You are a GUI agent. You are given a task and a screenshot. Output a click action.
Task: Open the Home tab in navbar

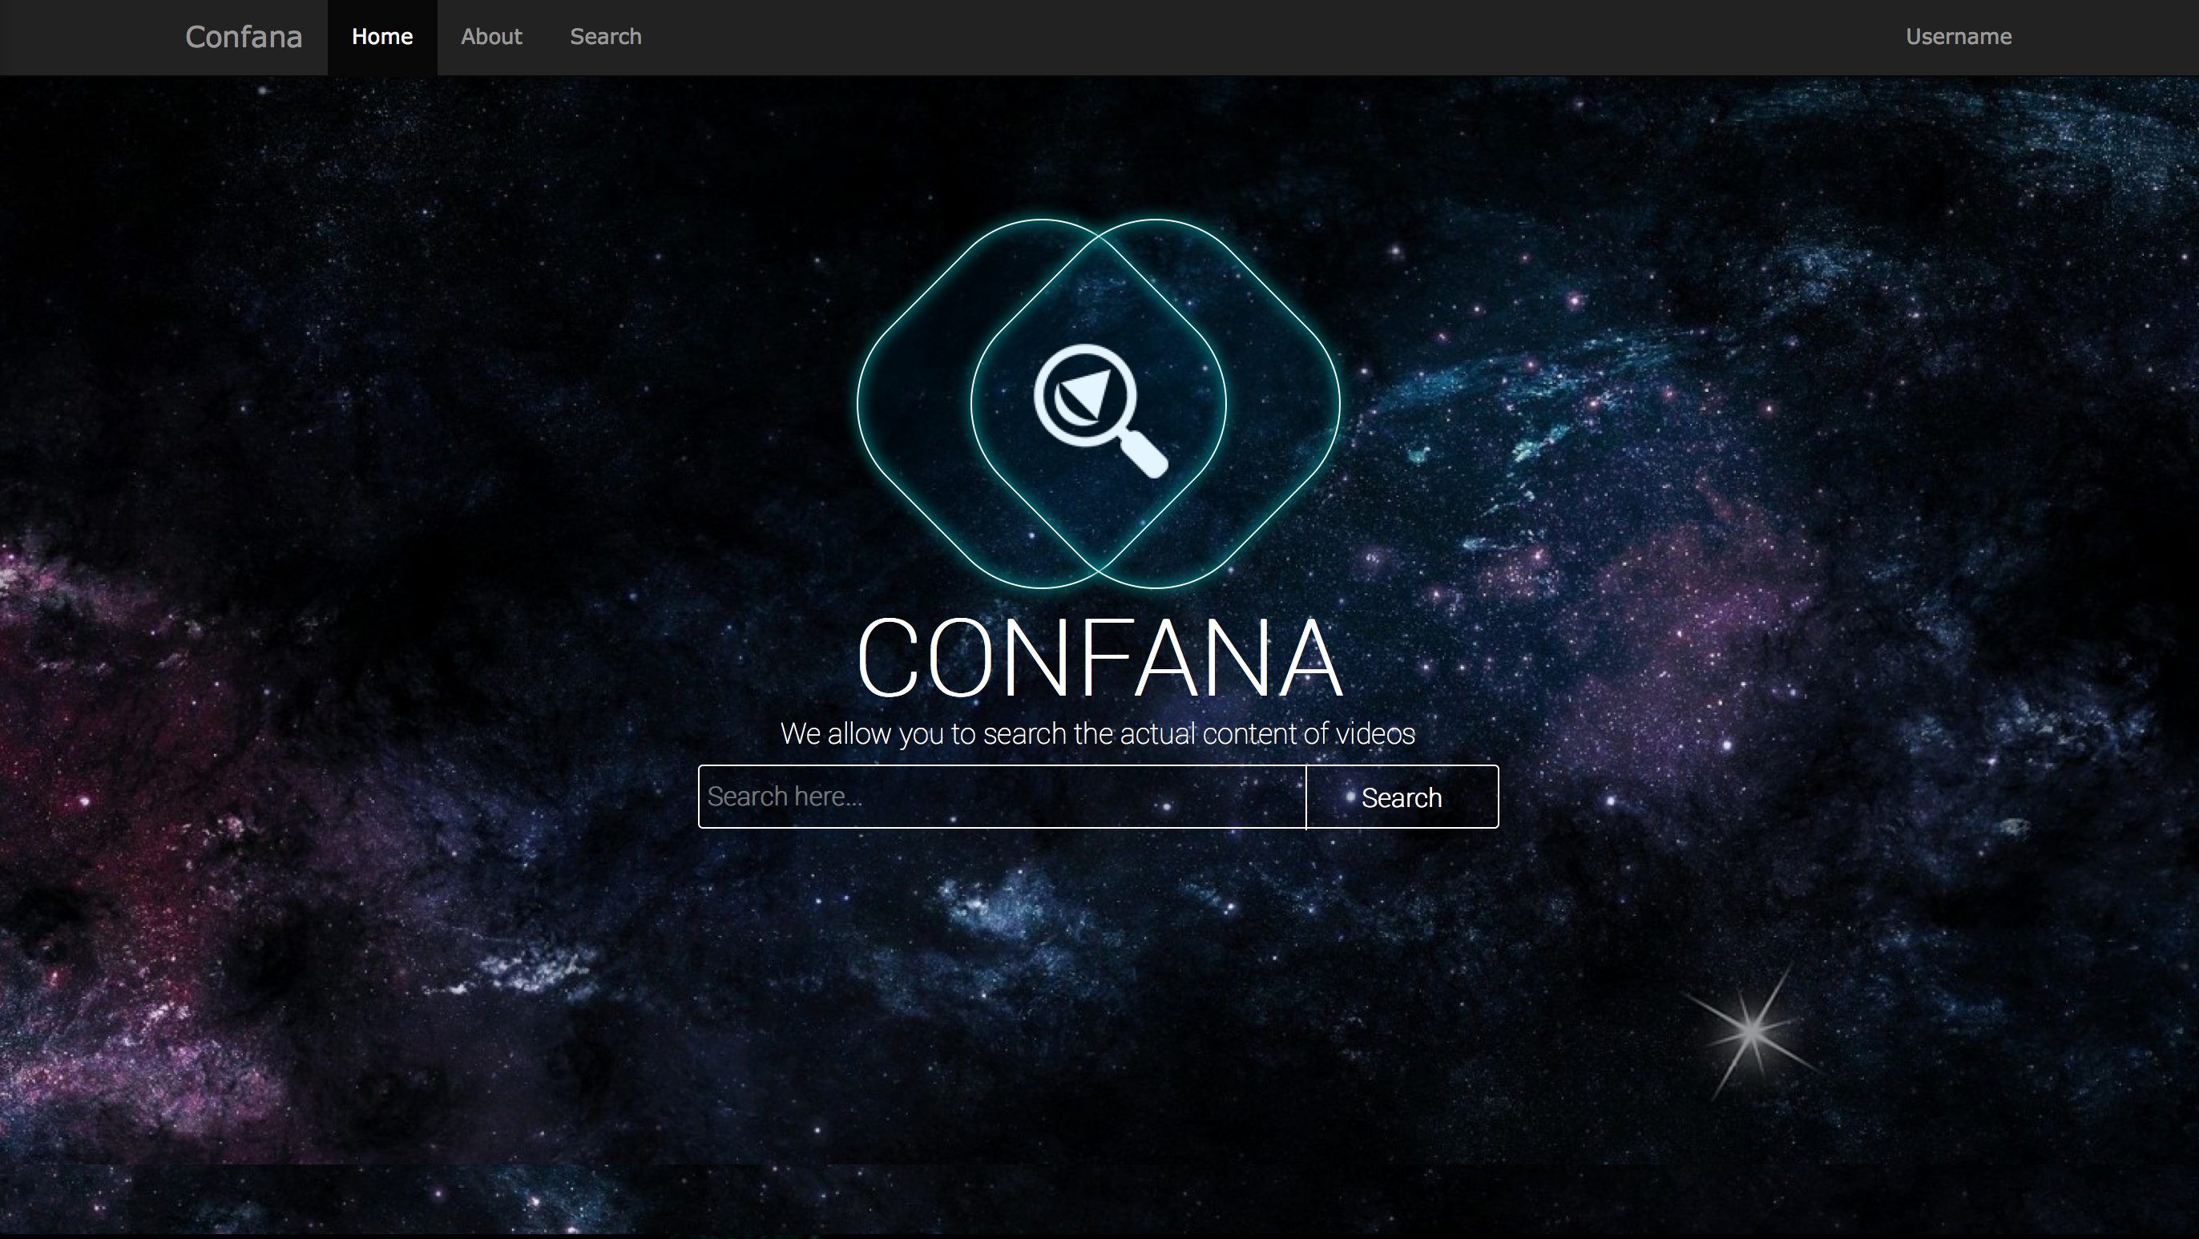pyautogui.click(x=381, y=37)
